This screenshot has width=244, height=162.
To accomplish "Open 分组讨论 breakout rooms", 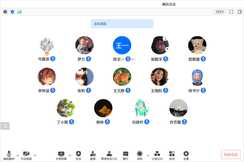I will click(x=157, y=155).
